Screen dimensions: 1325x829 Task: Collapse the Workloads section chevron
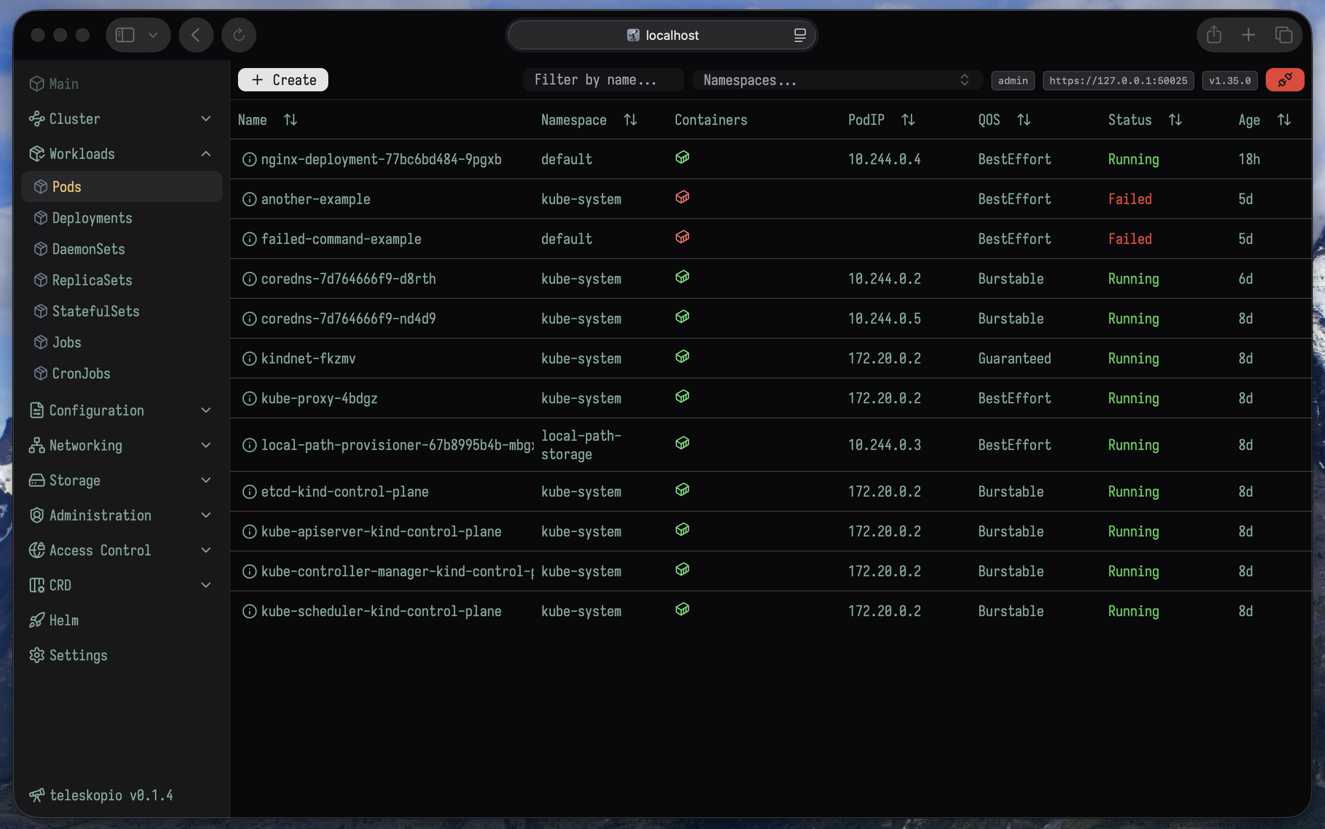(x=205, y=154)
